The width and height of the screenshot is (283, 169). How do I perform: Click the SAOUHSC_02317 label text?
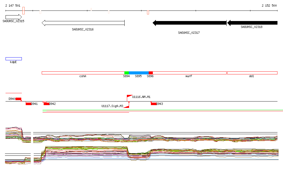(x=189, y=33)
